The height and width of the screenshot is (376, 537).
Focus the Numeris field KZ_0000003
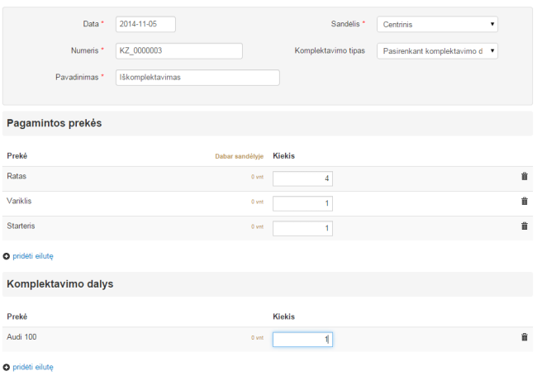178,51
